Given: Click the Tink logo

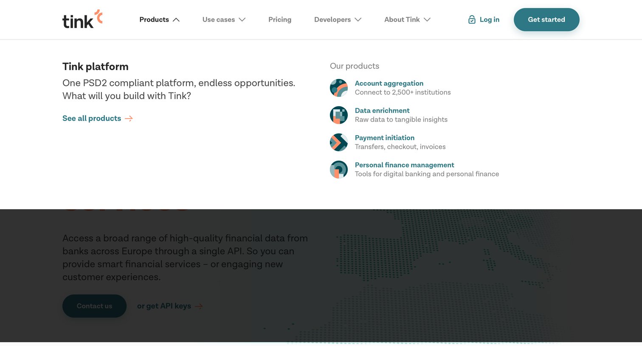Looking at the screenshot, I should click(x=82, y=19).
